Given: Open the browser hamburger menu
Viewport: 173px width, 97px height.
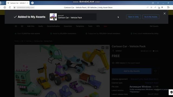Looking at the screenshot, I should point(158,3).
